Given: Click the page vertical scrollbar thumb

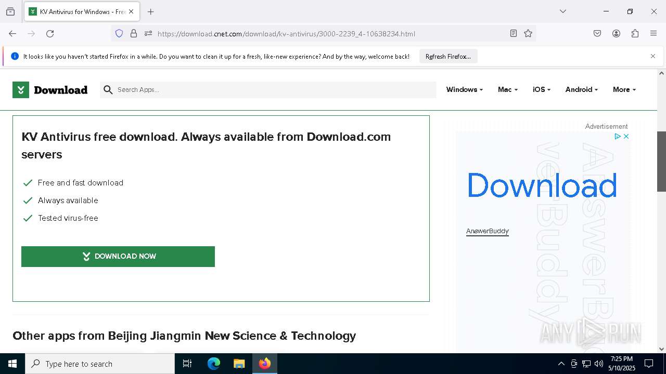Looking at the screenshot, I should pyautogui.click(x=661, y=162).
